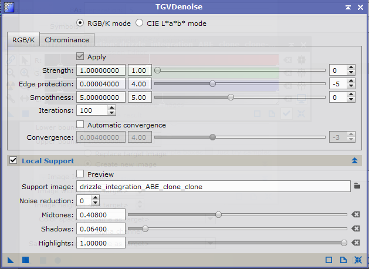Image resolution: width=369 pixels, height=269 pixels.
Task: Enable Automatic convergence
Action: pyautogui.click(x=80, y=125)
